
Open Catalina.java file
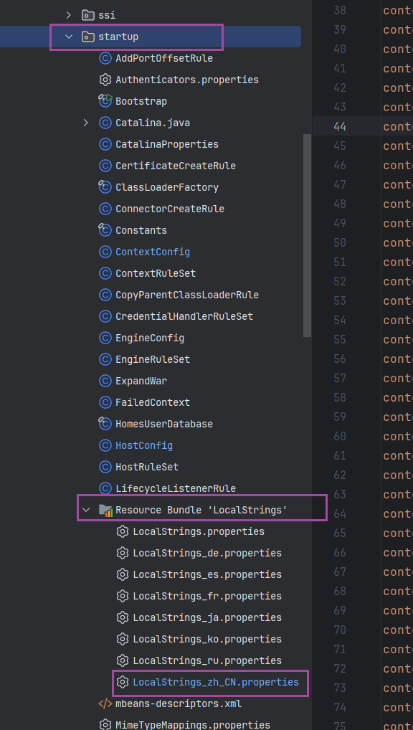pos(152,123)
